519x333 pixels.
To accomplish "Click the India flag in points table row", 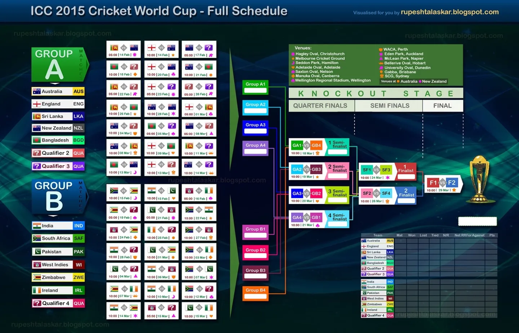I will (x=364, y=282).
